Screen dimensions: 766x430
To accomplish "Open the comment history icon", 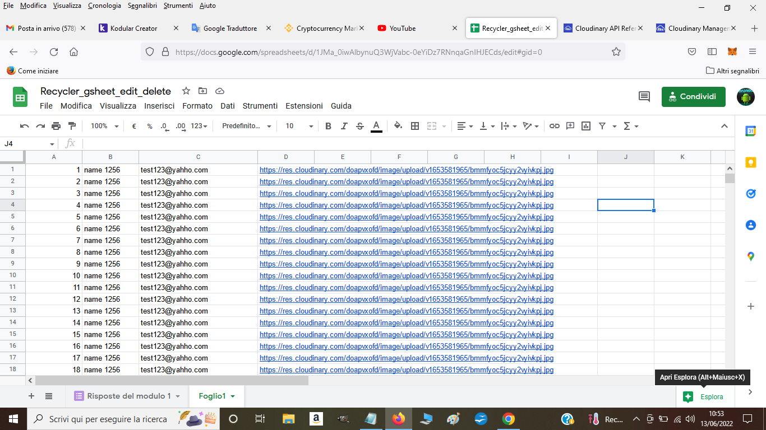I will coord(644,96).
